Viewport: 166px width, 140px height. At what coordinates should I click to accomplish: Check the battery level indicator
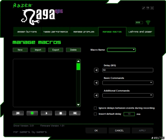pos(139,22)
